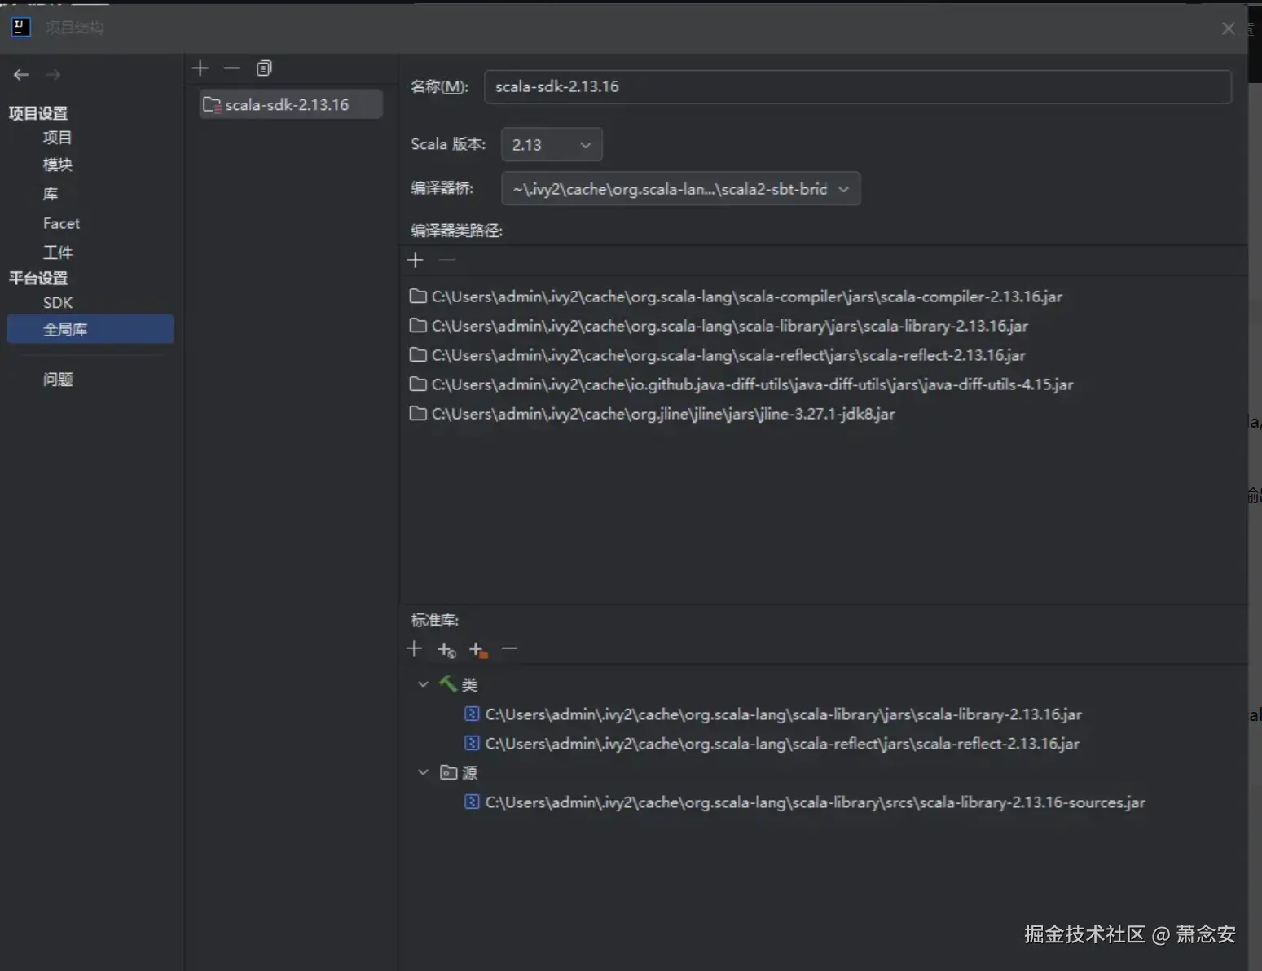This screenshot has height=971, width=1262.
Task: Collapse the 类 classes node
Action: coord(423,684)
